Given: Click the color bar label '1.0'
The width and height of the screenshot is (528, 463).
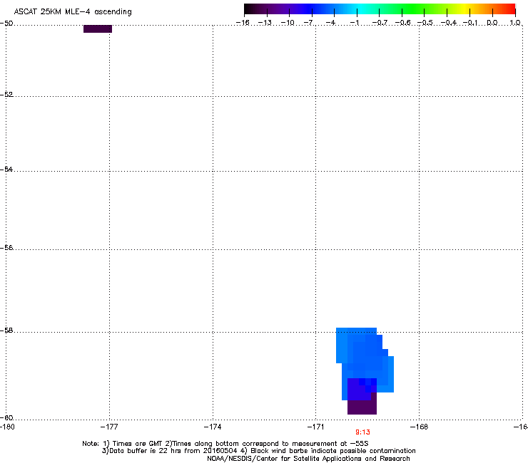Looking at the screenshot, I should pyautogui.click(x=515, y=23).
